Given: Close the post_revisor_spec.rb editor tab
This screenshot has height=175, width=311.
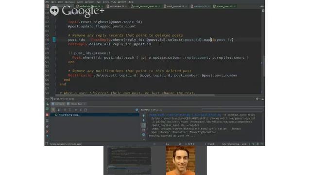Looking at the screenshot, I should tap(159, 6).
